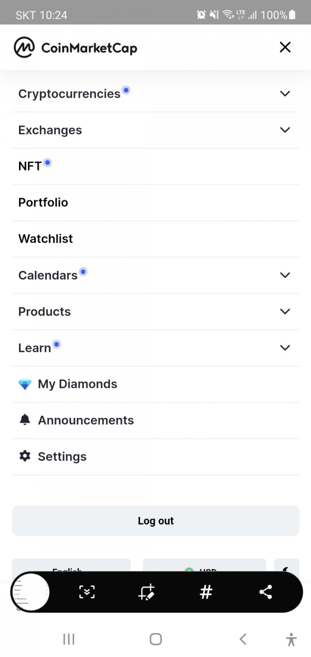Select the NFT menu entry
This screenshot has height=657, width=311.
[30, 166]
